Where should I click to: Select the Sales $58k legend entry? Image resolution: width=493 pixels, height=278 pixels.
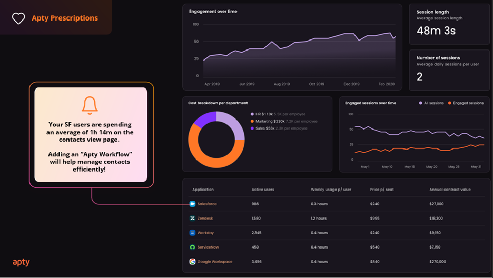click(279, 128)
